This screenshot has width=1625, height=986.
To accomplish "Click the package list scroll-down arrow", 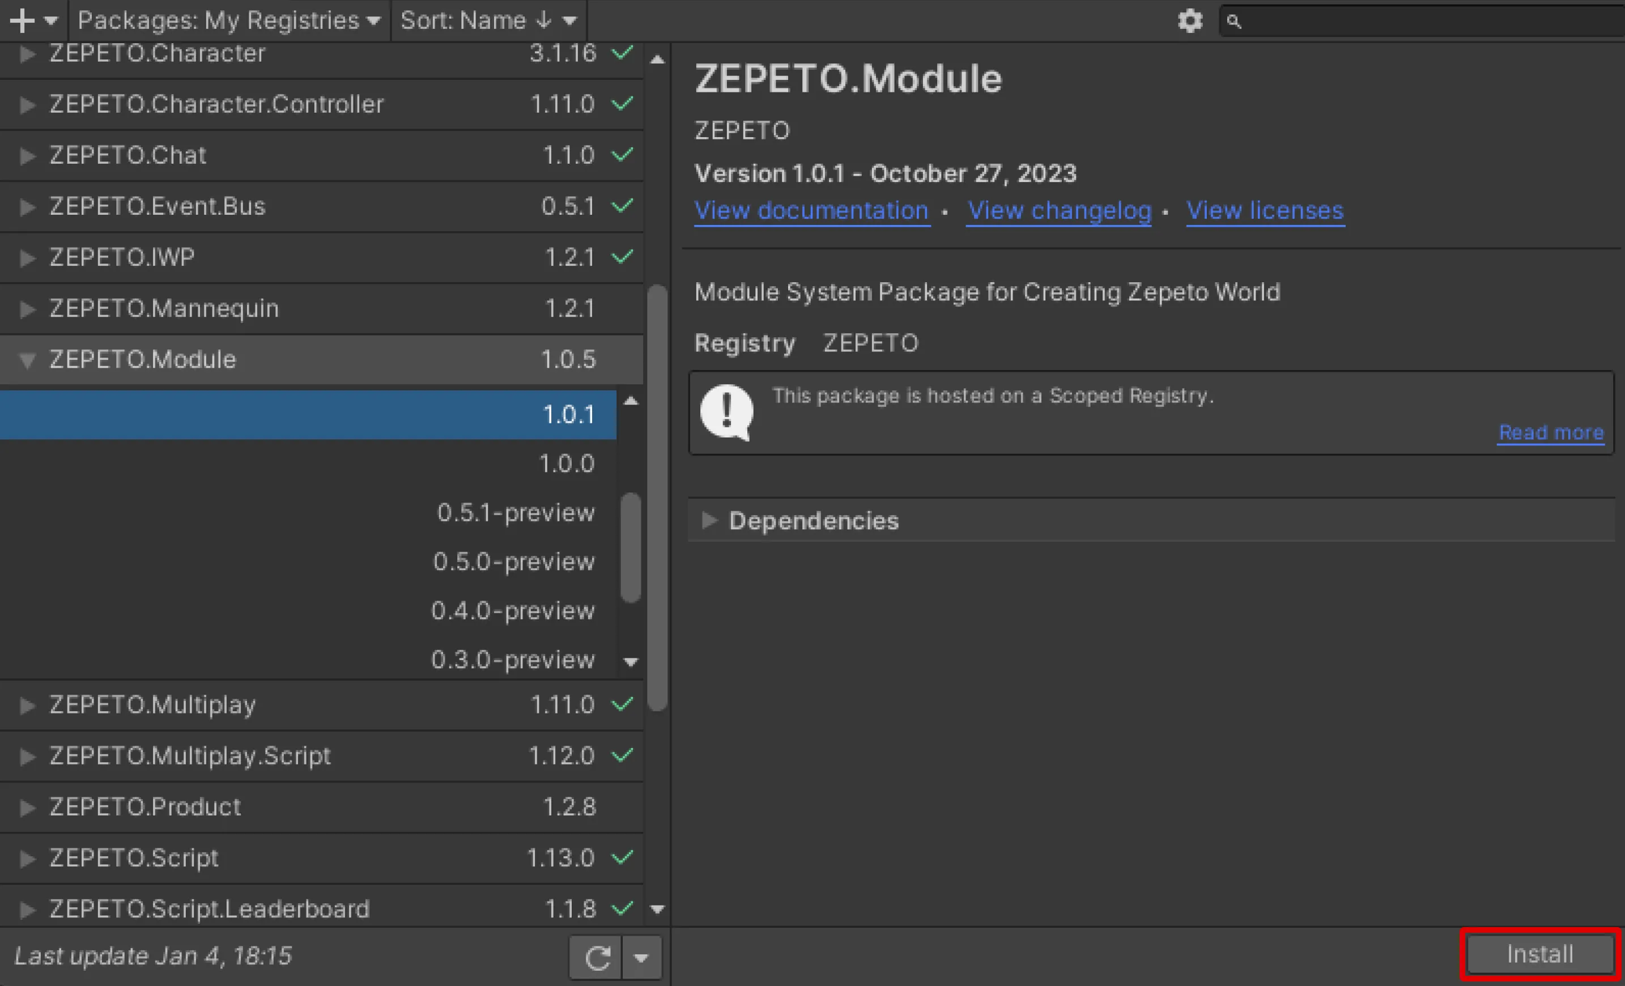I will pyautogui.click(x=657, y=909).
